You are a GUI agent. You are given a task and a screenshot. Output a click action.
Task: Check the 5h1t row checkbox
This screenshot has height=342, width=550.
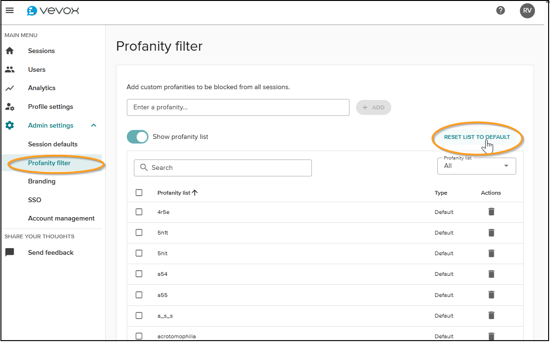coord(139,232)
